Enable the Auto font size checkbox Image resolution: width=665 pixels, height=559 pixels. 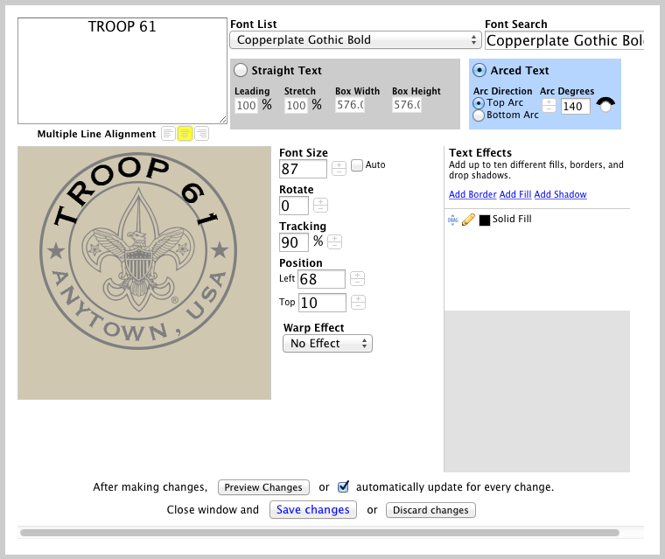357,164
